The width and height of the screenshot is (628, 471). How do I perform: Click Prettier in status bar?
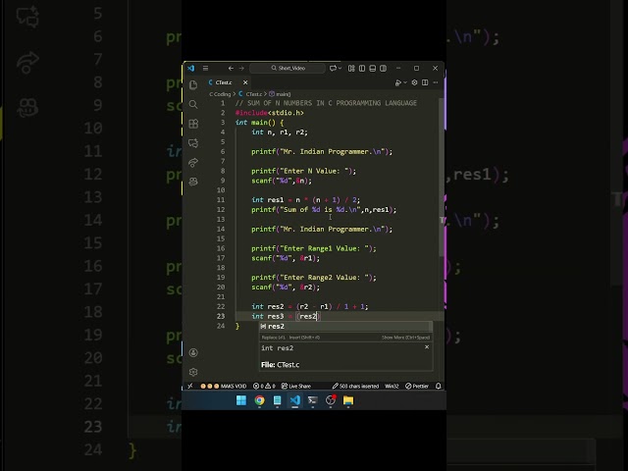pos(417,386)
